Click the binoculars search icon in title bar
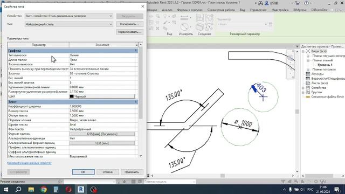Image resolution: width=345 pixels, height=194 pixels. click(x=260, y=3)
